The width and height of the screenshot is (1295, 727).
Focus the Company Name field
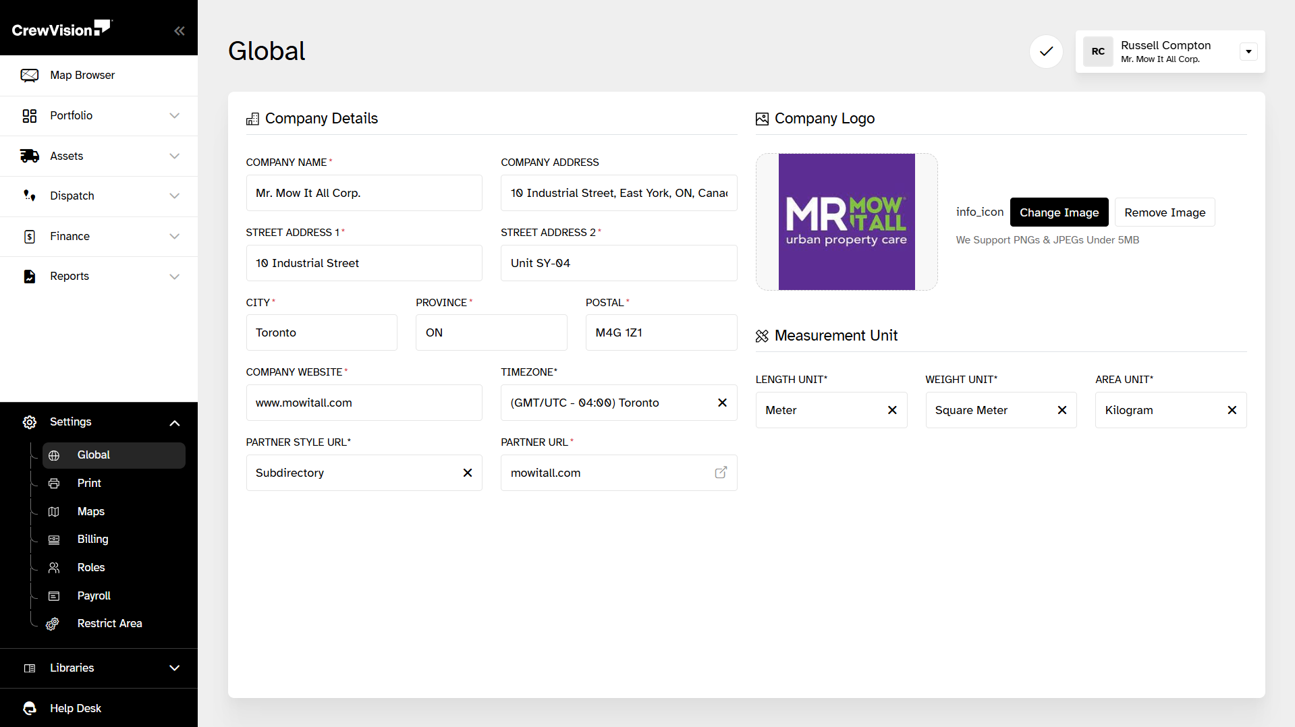coord(364,193)
